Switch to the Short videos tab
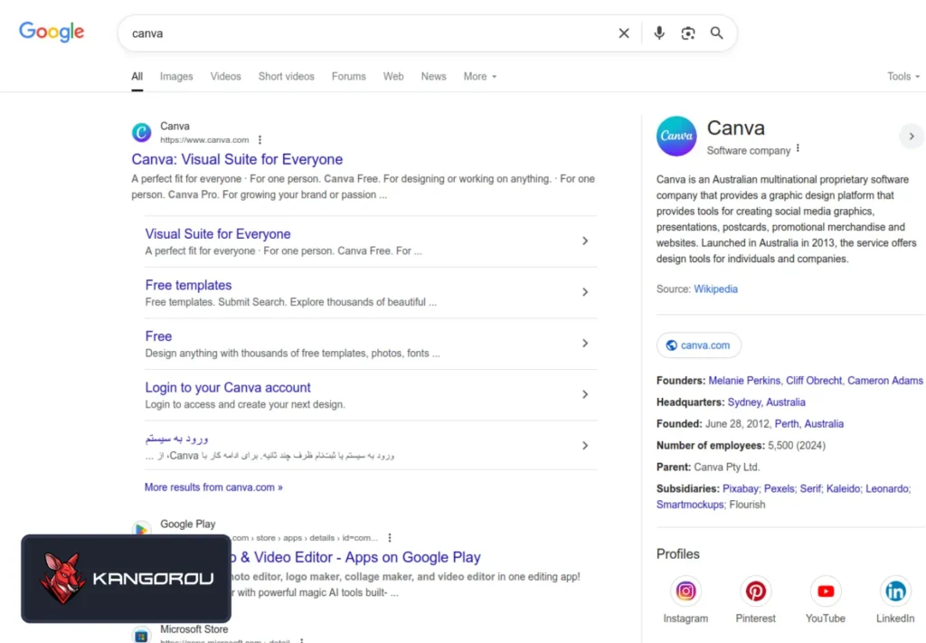 (286, 77)
